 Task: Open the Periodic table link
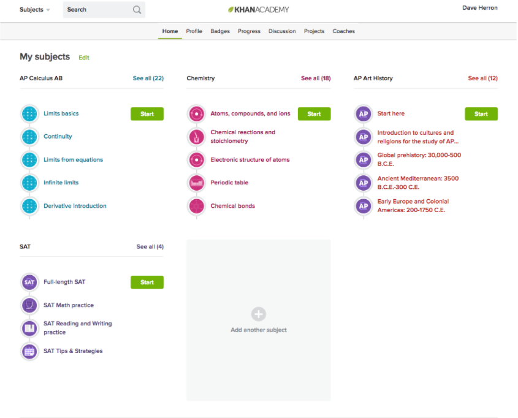pos(229,183)
